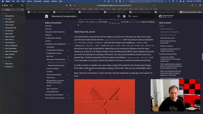Open Pressure advance nav link
Image resolution: width=203 pixels, height=114 pixels.
[53, 68]
